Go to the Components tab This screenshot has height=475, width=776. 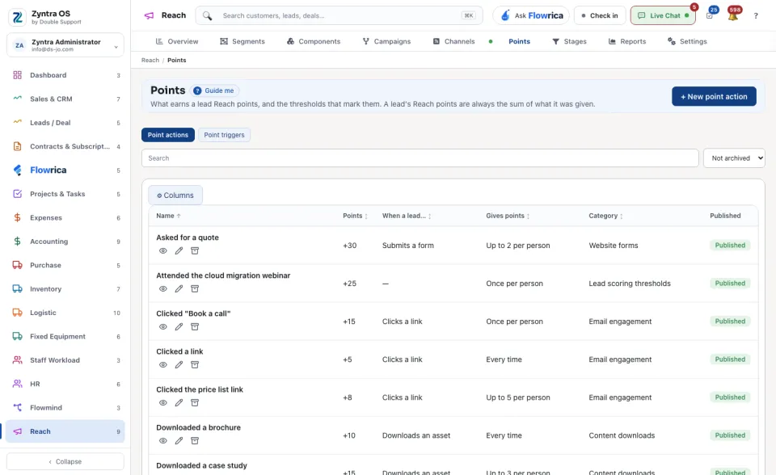point(314,41)
